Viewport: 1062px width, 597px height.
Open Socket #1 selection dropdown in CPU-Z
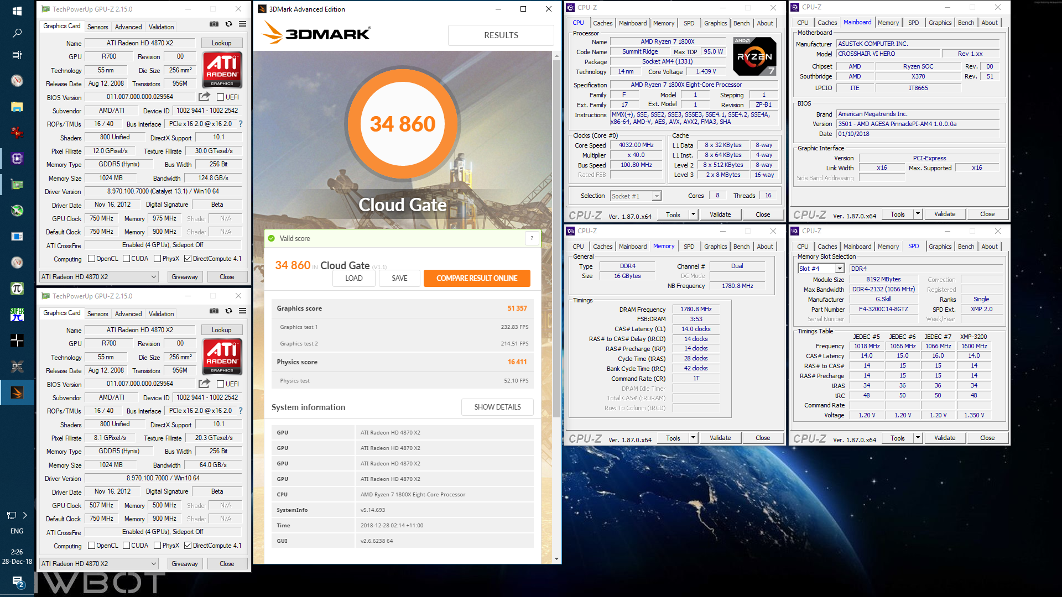pyautogui.click(x=636, y=196)
